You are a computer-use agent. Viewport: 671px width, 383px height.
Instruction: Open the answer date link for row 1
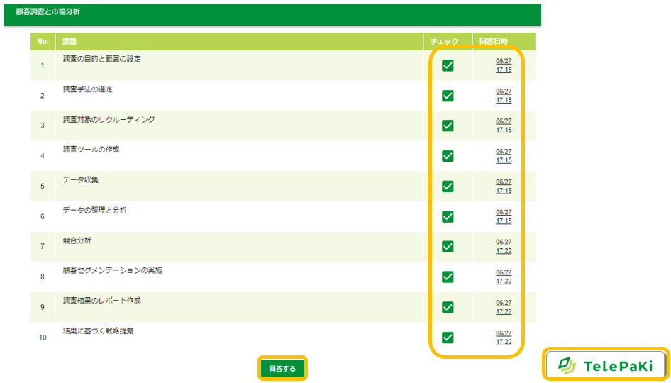504,65
